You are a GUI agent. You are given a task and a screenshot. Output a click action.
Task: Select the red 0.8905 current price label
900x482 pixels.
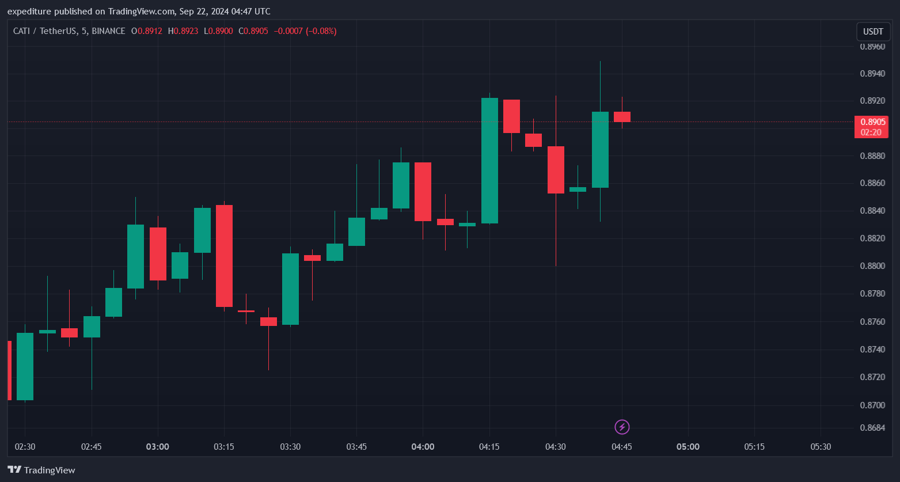871,122
